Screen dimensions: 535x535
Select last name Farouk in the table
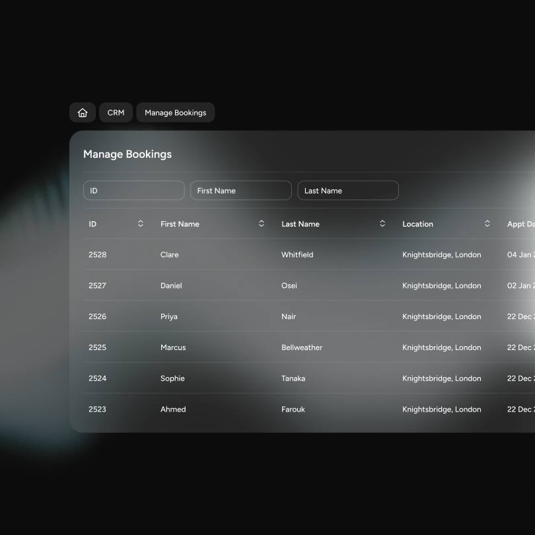(293, 410)
